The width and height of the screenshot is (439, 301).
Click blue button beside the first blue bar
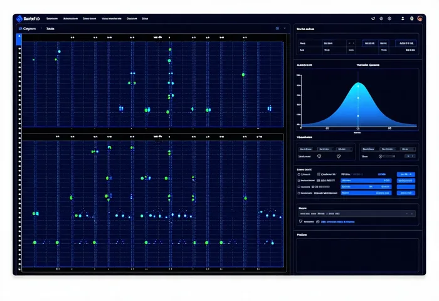406,181
